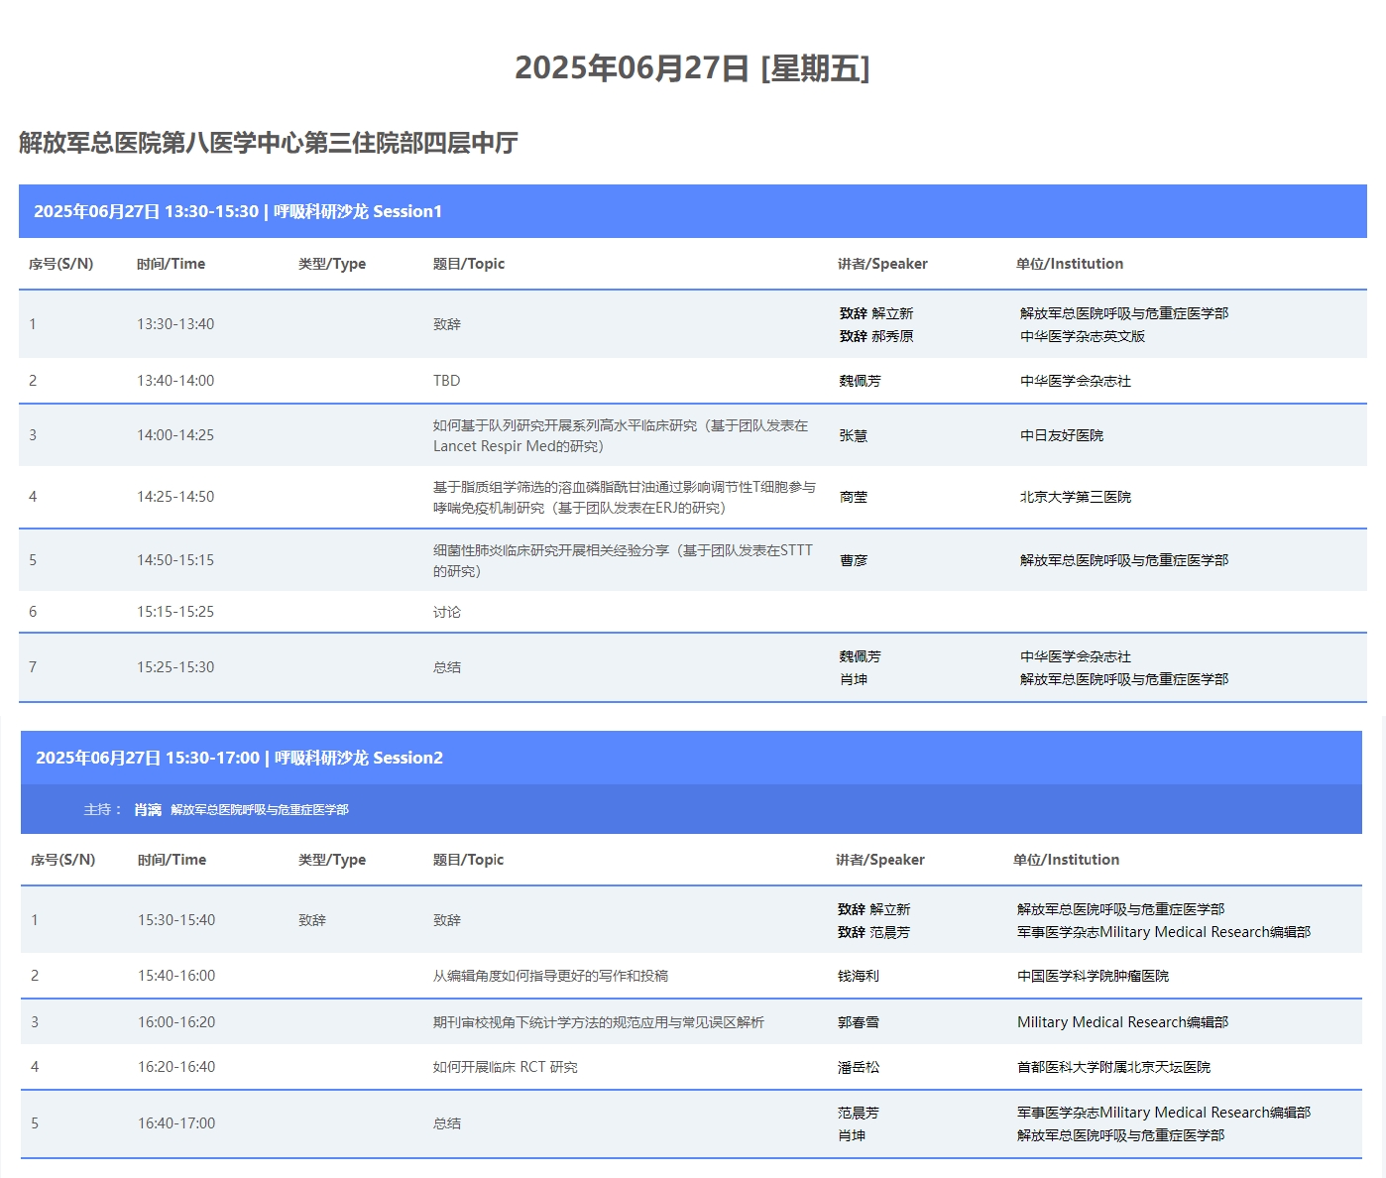The width and height of the screenshot is (1386, 1178).
Task: Click topic about 溶血磷脂酰甘油 ERJ research
Action: tap(625, 497)
